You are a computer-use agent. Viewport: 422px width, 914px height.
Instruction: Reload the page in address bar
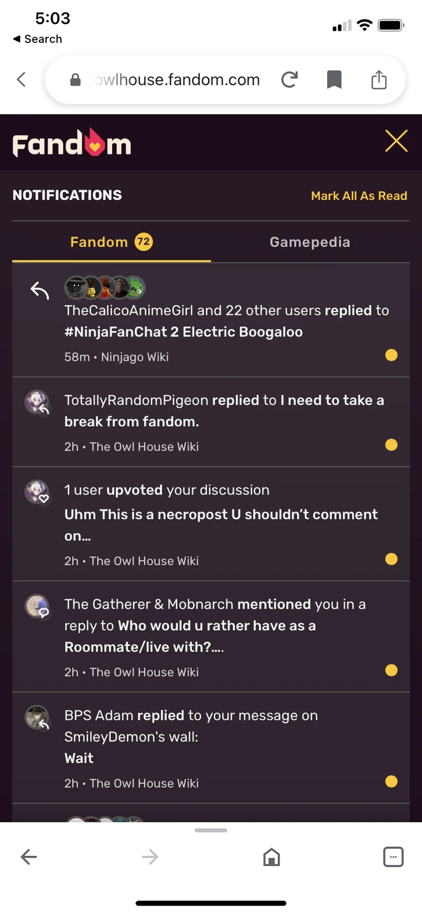(x=289, y=80)
